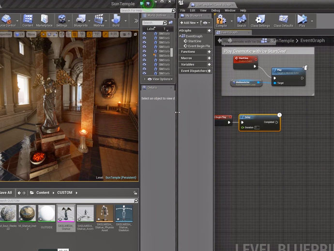This screenshot has width=334, height=251.
Task: Open the blueprint Window menu
Action: [x=230, y=10]
